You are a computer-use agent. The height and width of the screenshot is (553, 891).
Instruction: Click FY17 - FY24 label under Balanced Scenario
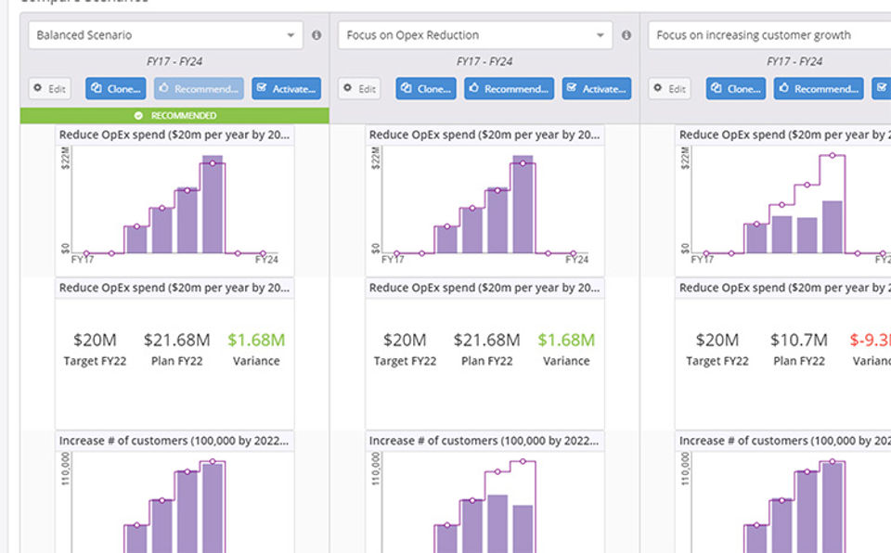[x=174, y=61]
